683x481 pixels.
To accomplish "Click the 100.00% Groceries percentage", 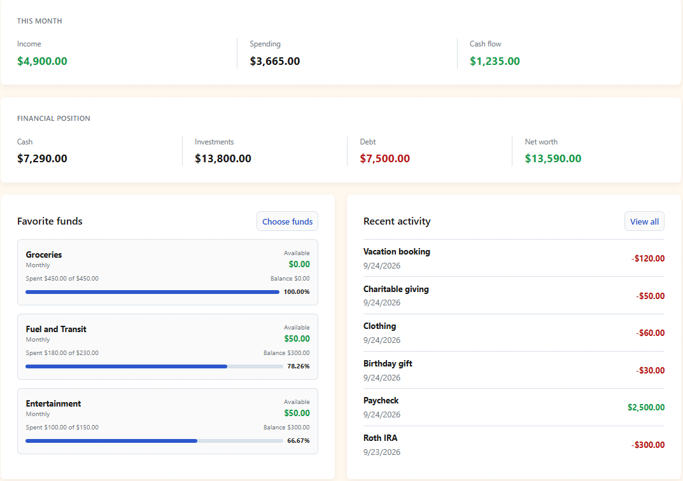I will [297, 292].
